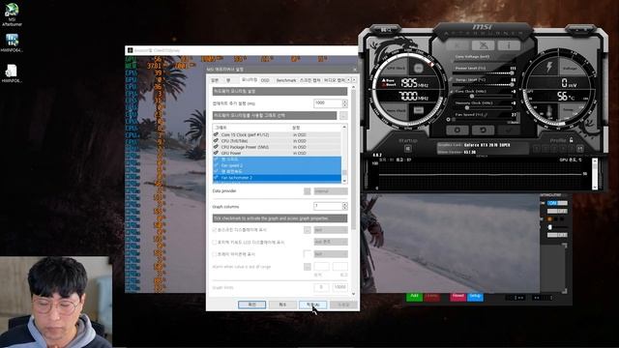Screen dimensions: 619x348
Task: Switch to the 스크린 캡처 tab
Action: coord(310,80)
